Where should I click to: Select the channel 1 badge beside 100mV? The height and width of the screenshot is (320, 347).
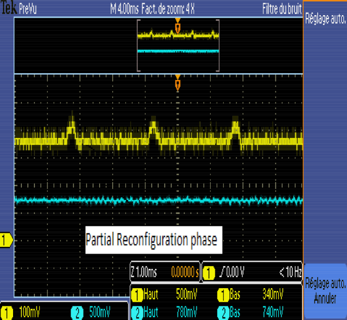click(x=9, y=313)
